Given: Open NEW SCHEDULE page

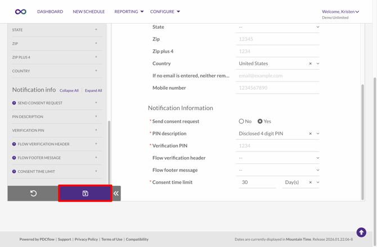Looking at the screenshot, I should 89,12.
